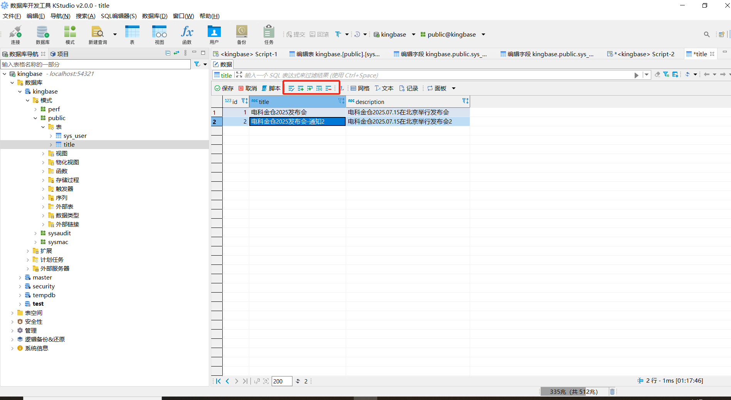Switch to 网格 grid view mode

[360, 89]
